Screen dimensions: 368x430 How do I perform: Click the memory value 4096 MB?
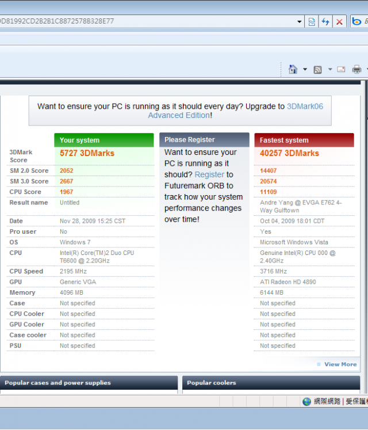[x=71, y=292]
